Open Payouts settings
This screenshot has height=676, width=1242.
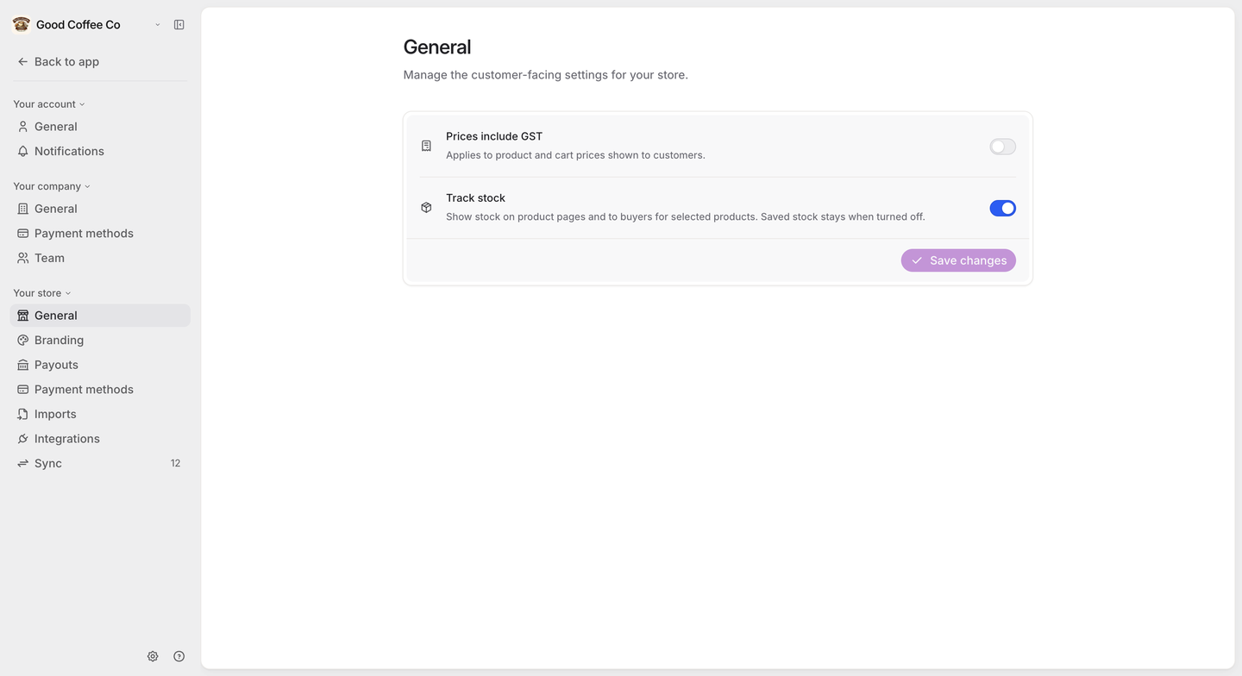[100, 365]
